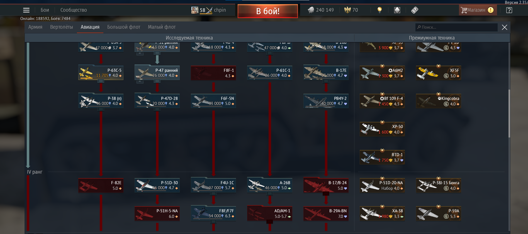Click the research tree vertical scrollbar
The width and height of the screenshot is (528, 234).
pos(509,114)
